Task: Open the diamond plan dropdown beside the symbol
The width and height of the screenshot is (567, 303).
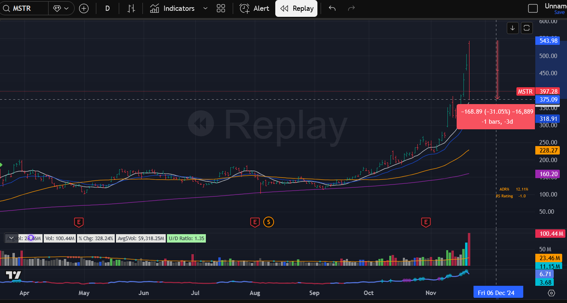Action: (61, 8)
